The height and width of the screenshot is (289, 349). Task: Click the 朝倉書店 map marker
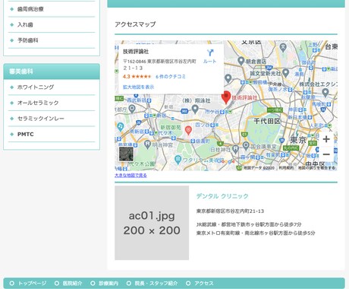[241, 61]
